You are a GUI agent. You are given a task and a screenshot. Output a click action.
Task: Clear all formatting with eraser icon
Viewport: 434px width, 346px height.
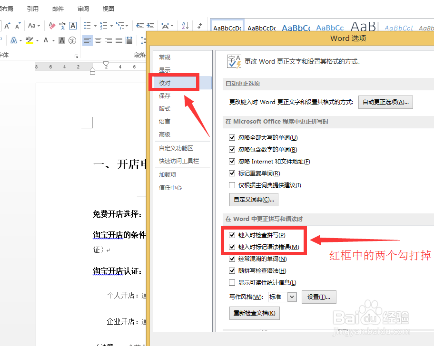(52, 26)
